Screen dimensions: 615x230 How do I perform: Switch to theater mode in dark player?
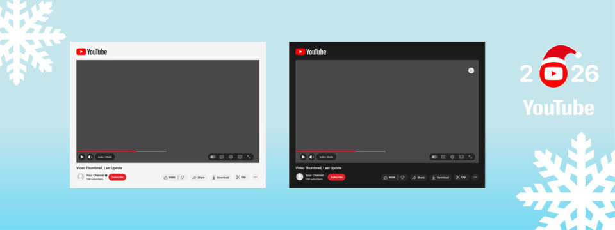(x=462, y=157)
